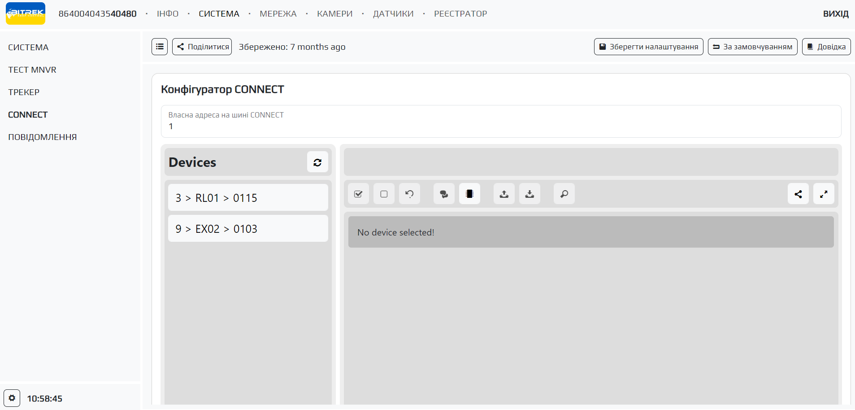The height and width of the screenshot is (410, 855).
Task: Click the undo arrow icon
Action: (409, 194)
